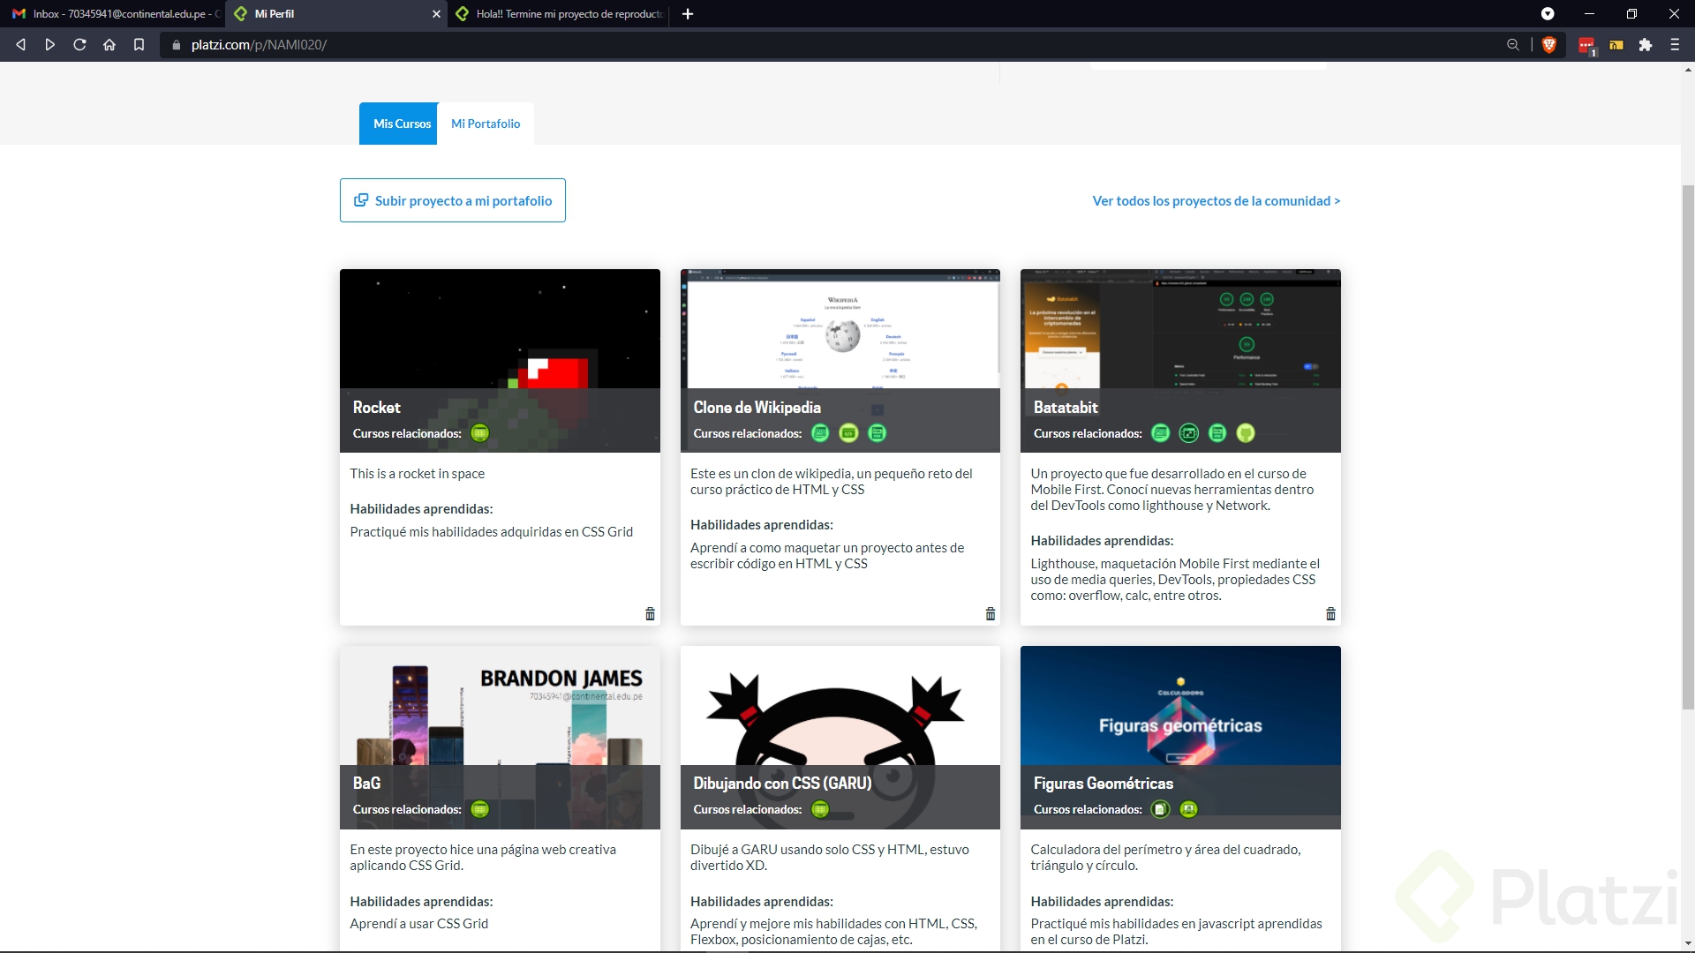
Task: Open the tab search dropdown arrow
Action: click(1547, 14)
